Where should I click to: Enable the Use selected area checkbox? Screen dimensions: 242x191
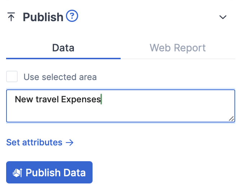(12, 77)
